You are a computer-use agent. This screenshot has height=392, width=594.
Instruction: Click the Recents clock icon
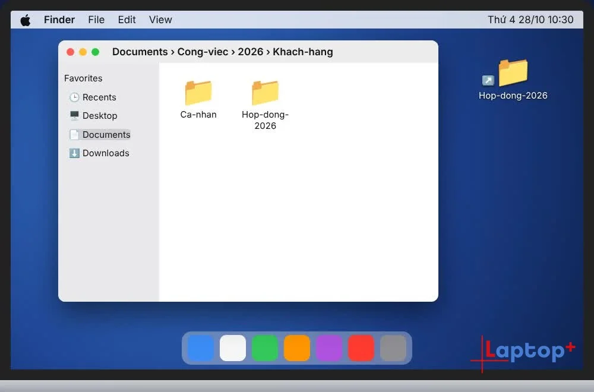(74, 97)
